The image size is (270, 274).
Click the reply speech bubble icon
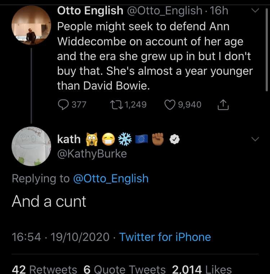point(63,105)
